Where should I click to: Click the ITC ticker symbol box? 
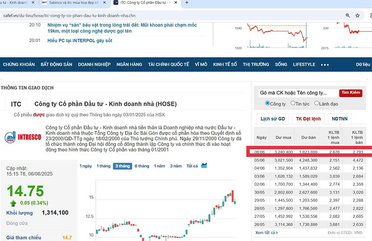click(x=16, y=104)
